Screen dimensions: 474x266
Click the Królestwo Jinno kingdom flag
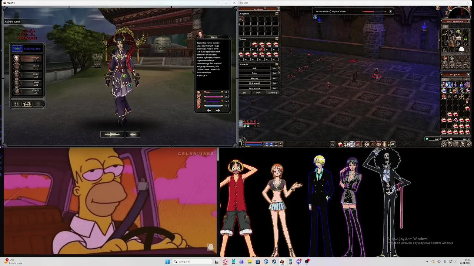pos(17,49)
